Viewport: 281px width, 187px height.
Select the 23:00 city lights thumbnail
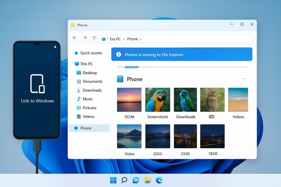[185, 136]
